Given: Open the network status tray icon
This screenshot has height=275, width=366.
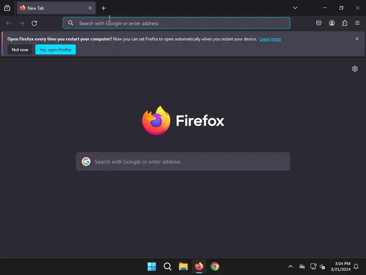Looking at the screenshot, I should pyautogui.click(x=313, y=266).
